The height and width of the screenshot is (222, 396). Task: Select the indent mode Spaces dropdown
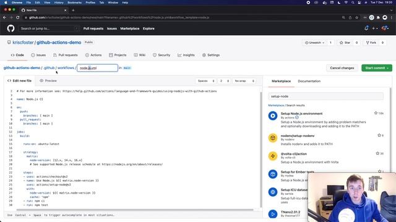point(206,81)
